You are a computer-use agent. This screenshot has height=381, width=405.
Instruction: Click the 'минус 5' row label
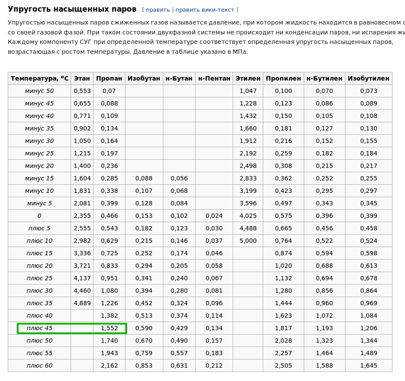[x=39, y=203]
